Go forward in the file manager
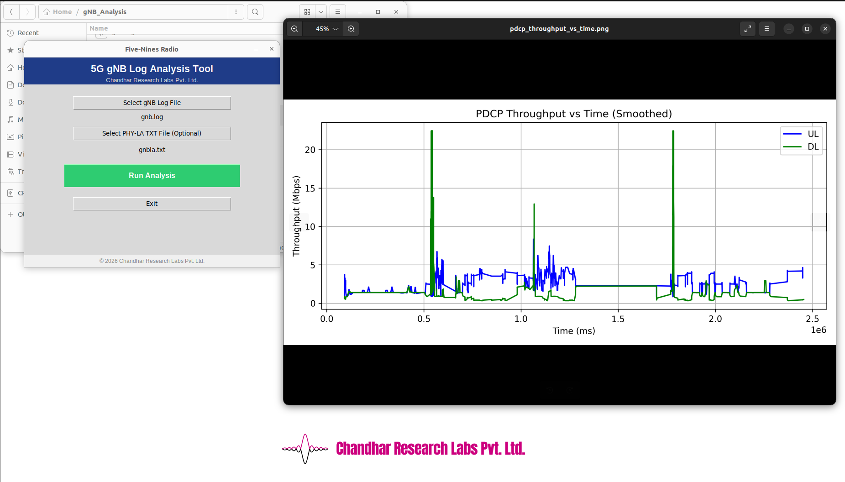 coord(27,12)
